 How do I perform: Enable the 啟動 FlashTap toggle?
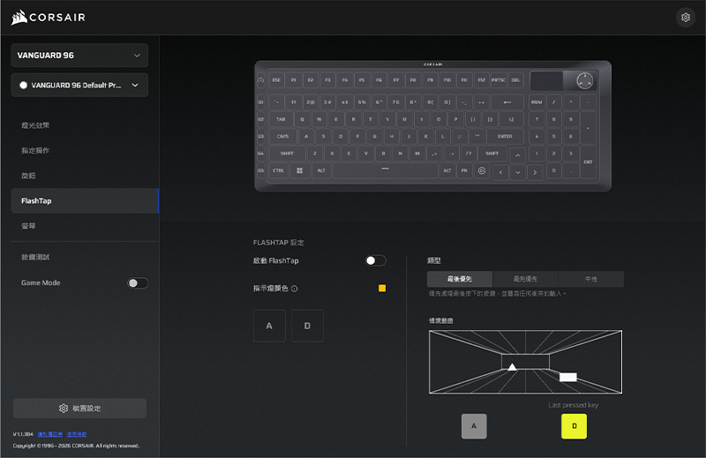tap(376, 260)
